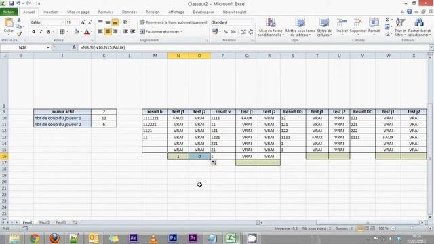
Task: Toggle middle vertical alignment
Action: point(108,22)
